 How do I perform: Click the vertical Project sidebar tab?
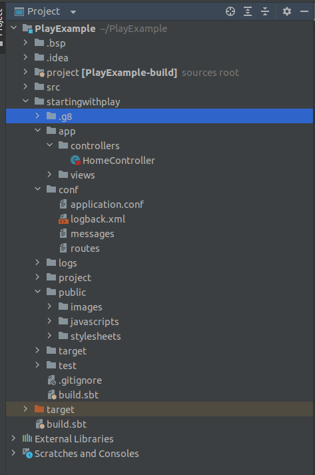pyautogui.click(x=2, y=27)
